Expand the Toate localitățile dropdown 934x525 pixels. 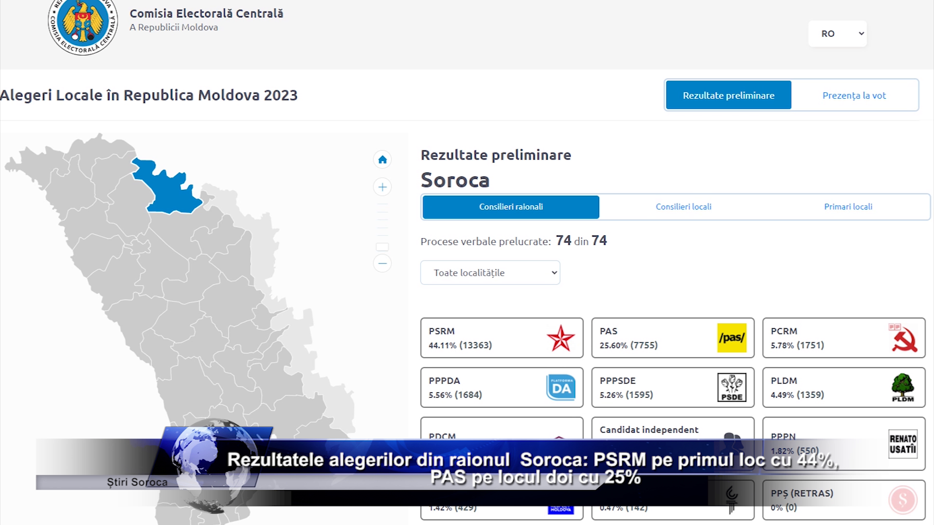pos(490,273)
